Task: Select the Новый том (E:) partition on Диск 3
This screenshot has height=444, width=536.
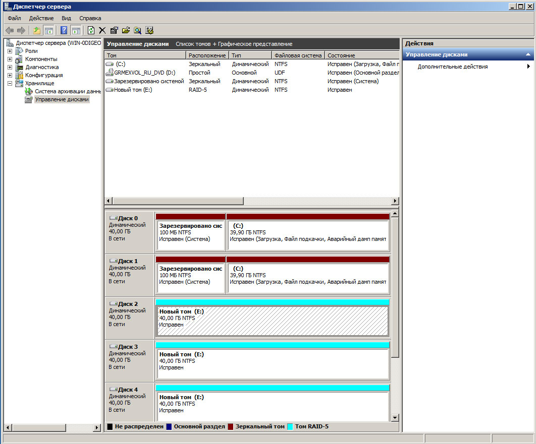Action: pyautogui.click(x=273, y=363)
